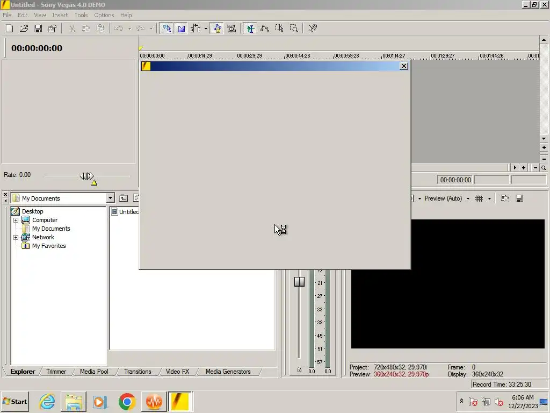Click the What's This help icon
This screenshot has width=550, height=413.
pos(313,29)
